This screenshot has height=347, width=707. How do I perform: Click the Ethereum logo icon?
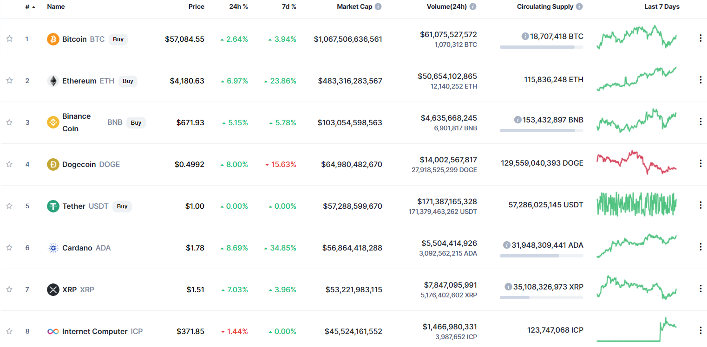53,81
